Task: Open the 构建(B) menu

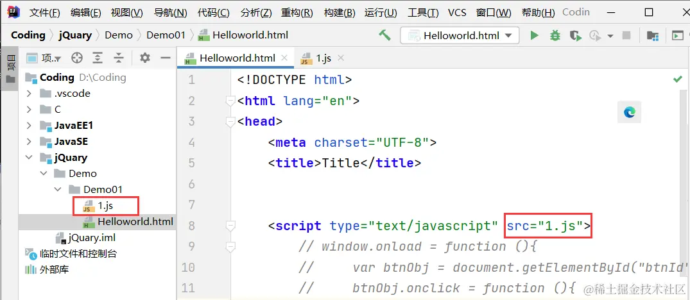Action: [340, 13]
